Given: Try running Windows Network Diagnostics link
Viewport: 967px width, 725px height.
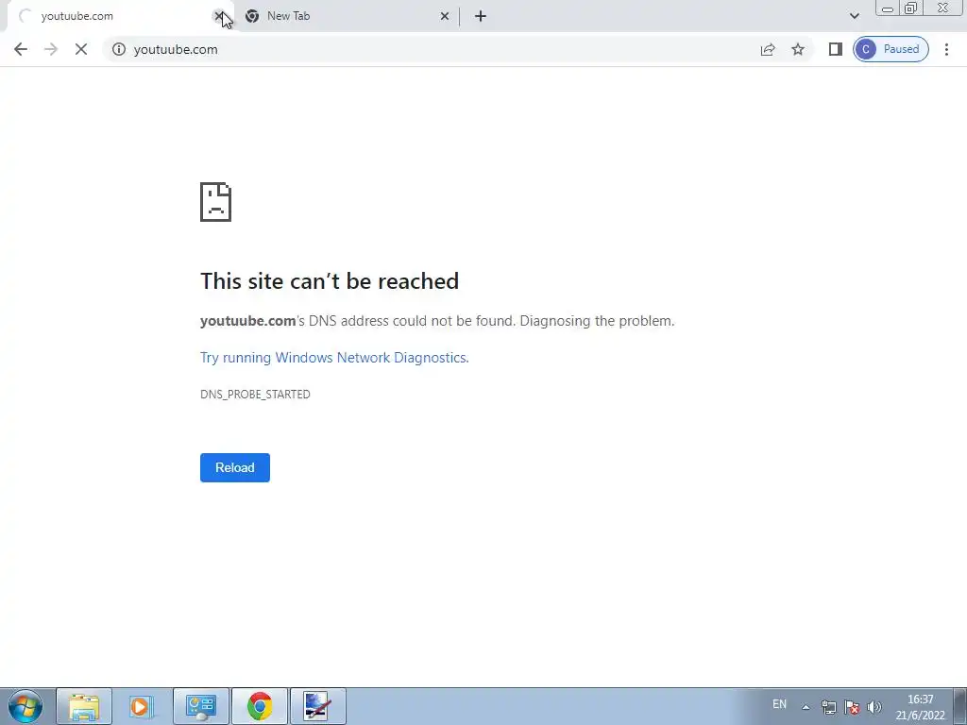Looking at the screenshot, I should pyautogui.click(x=334, y=358).
